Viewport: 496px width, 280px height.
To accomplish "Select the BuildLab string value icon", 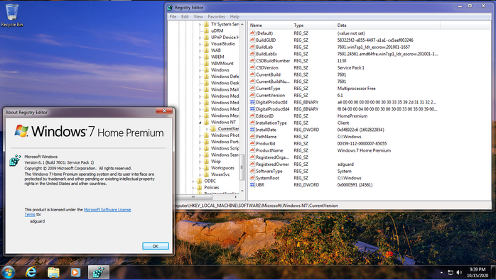I will click(252, 47).
